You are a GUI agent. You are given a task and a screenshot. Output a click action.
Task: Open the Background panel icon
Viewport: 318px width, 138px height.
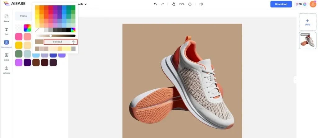tap(6, 43)
